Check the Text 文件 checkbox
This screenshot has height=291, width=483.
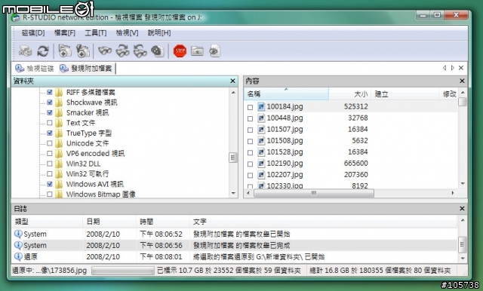click(x=50, y=123)
